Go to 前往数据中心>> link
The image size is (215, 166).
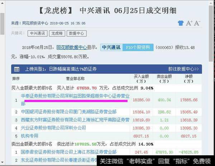[x=183, y=69]
